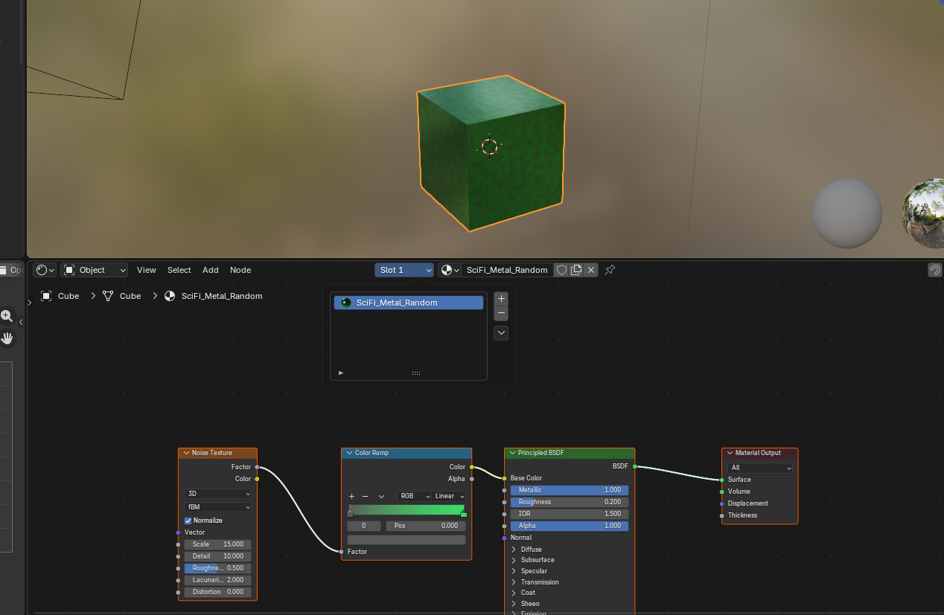Select the hand pan tool
944x615 pixels.
7,338
